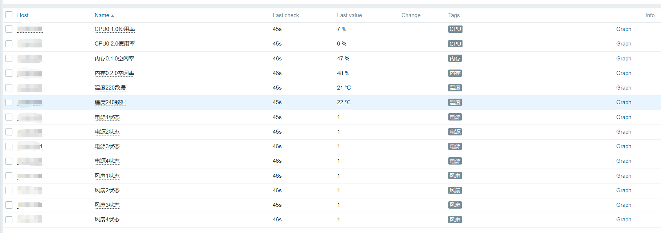Check the box beside 风扇4状态
This screenshot has height=233, width=661.
(9, 220)
